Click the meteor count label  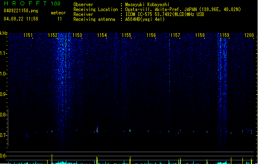coord(58,13)
